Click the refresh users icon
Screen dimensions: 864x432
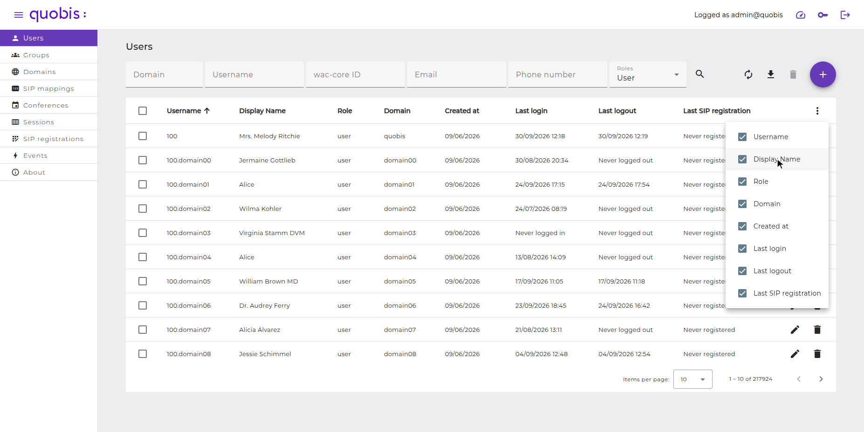pyautogui.click(x=748, y=74)
